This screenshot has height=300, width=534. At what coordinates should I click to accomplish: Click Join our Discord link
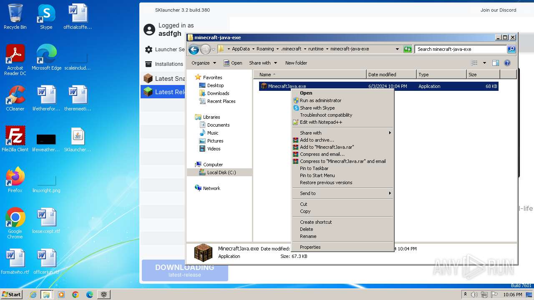coord(498,10)
